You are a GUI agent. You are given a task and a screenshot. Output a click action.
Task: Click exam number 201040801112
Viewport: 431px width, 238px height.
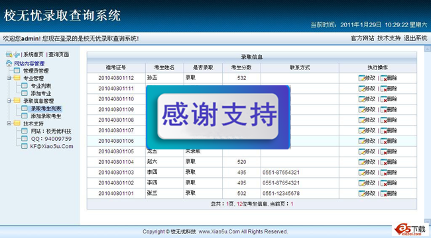(x=116, y=78)
